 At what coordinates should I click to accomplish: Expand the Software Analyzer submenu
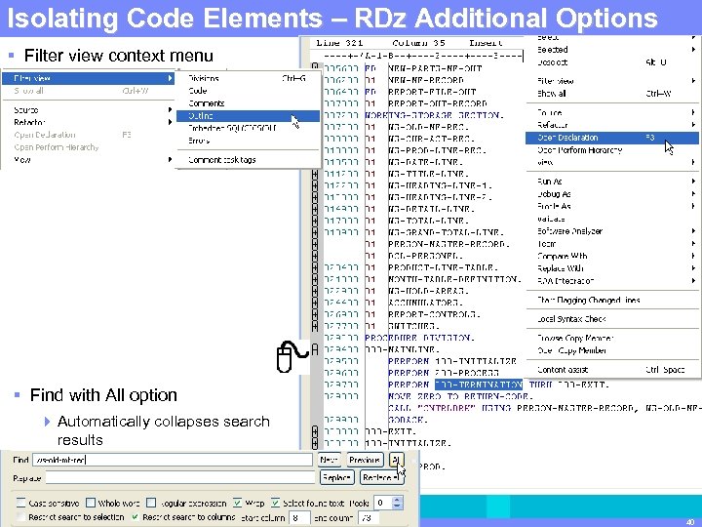[x=612, y=231]
